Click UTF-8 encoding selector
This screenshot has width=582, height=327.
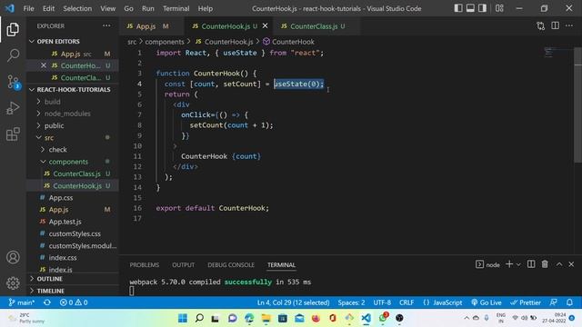pos(382,302)
